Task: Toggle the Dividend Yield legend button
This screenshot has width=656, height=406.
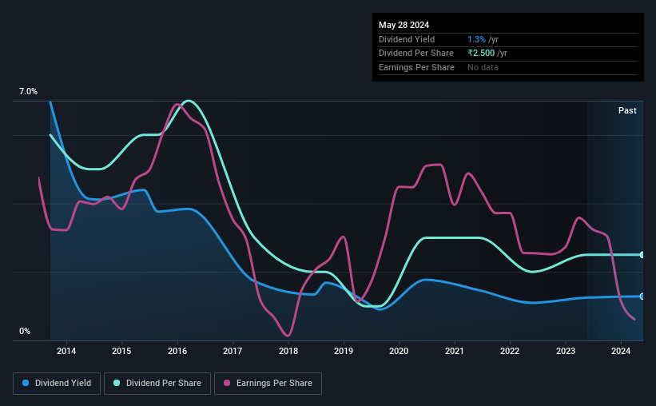Action: 57,384
